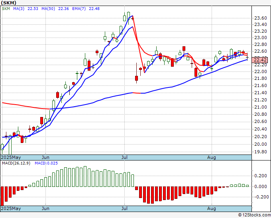
Task: Click Jul on MACD date axis
Action: (x=124, y=208)
